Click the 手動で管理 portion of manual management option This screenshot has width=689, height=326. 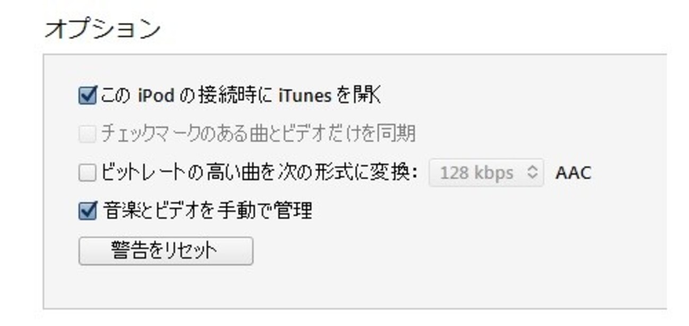263,211
